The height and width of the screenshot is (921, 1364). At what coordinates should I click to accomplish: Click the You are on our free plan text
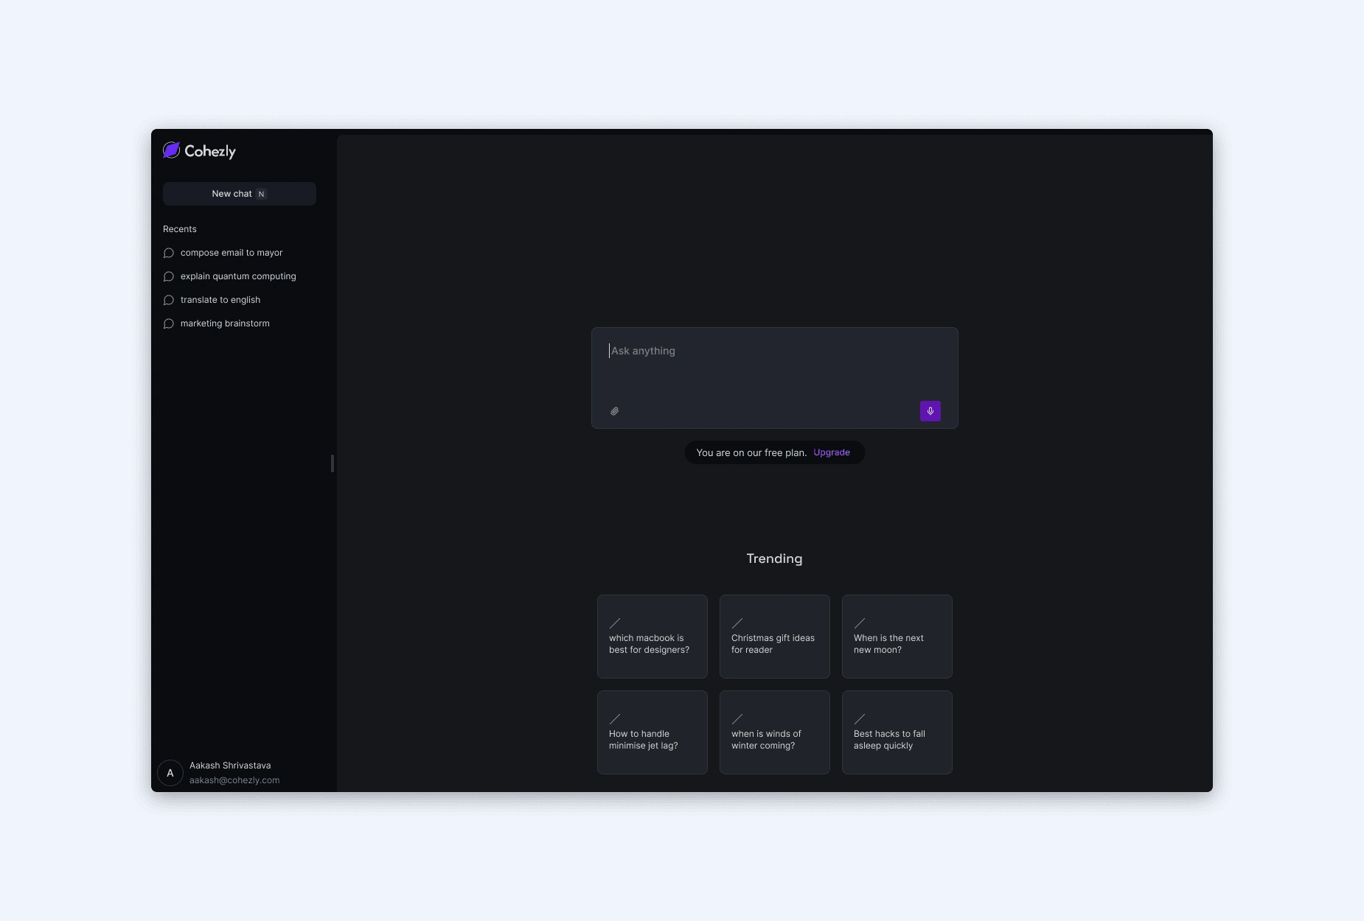(751, 452)
